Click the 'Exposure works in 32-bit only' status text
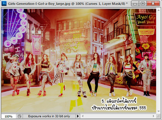This screenshot has height=120, width=162. 49,116
